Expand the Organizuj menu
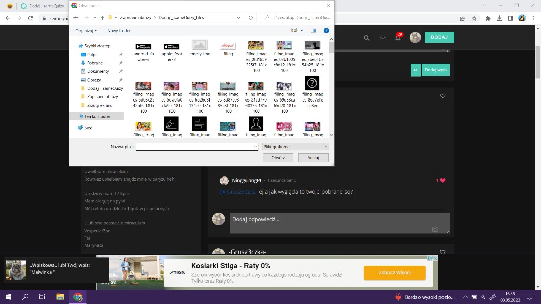541x304 pixels. (x=86, y=31)
